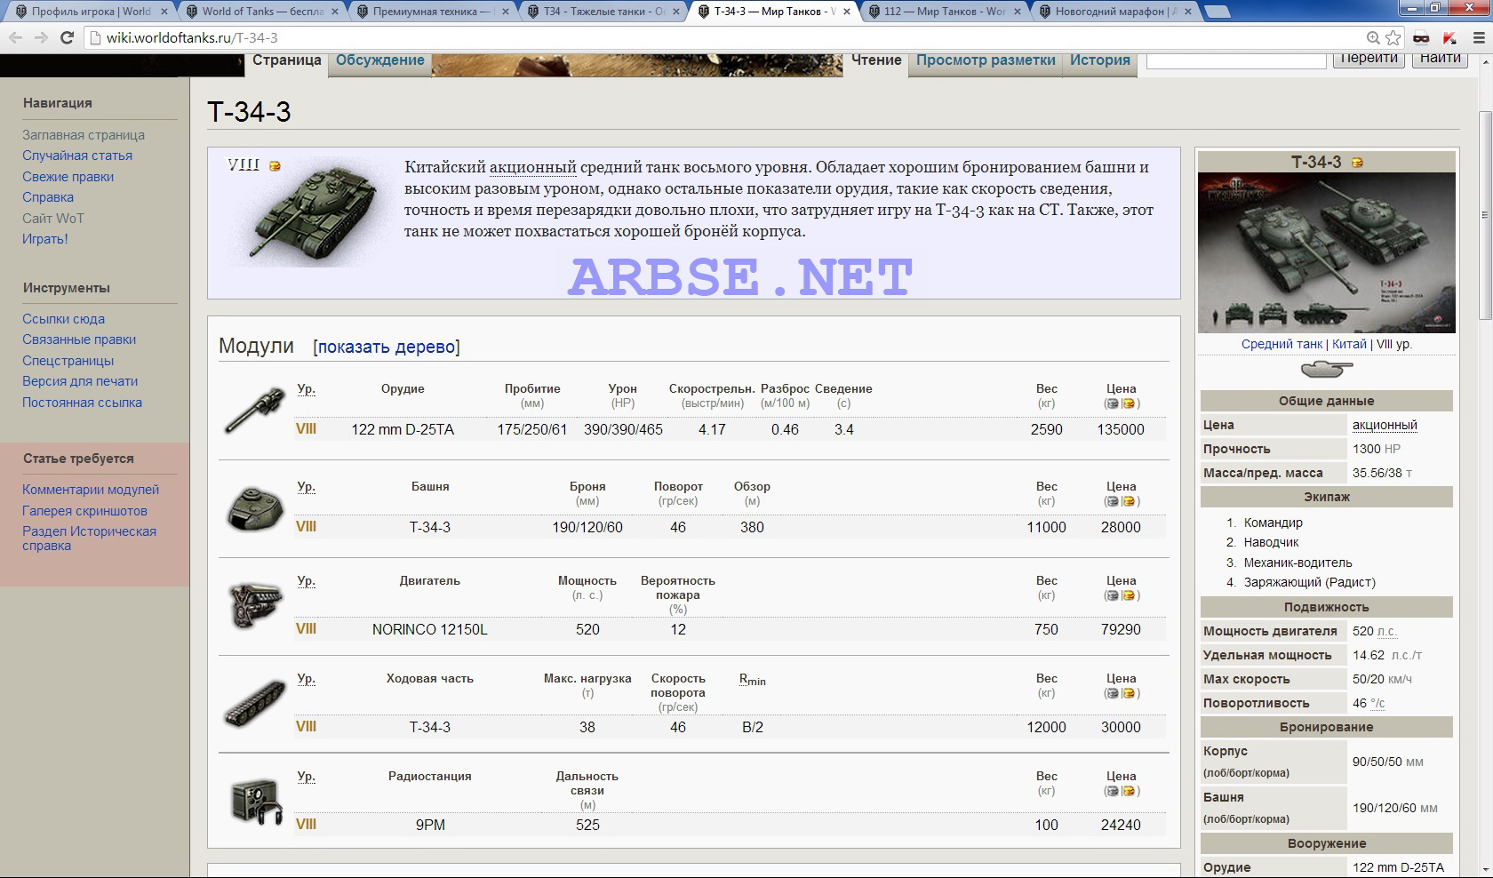Click 'NORINCO 12150L' engine name
Screen dimensions: 1493x878
click(x=429, y=629)
